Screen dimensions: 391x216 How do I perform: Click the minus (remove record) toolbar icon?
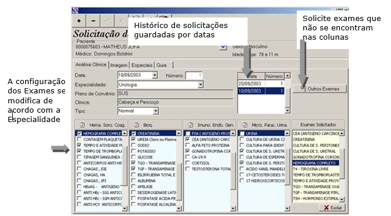[x=93, y=20]
